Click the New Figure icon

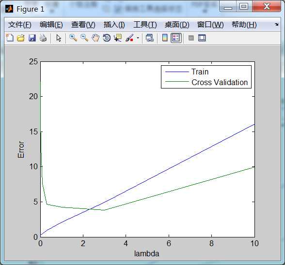[x=10, y=38]
